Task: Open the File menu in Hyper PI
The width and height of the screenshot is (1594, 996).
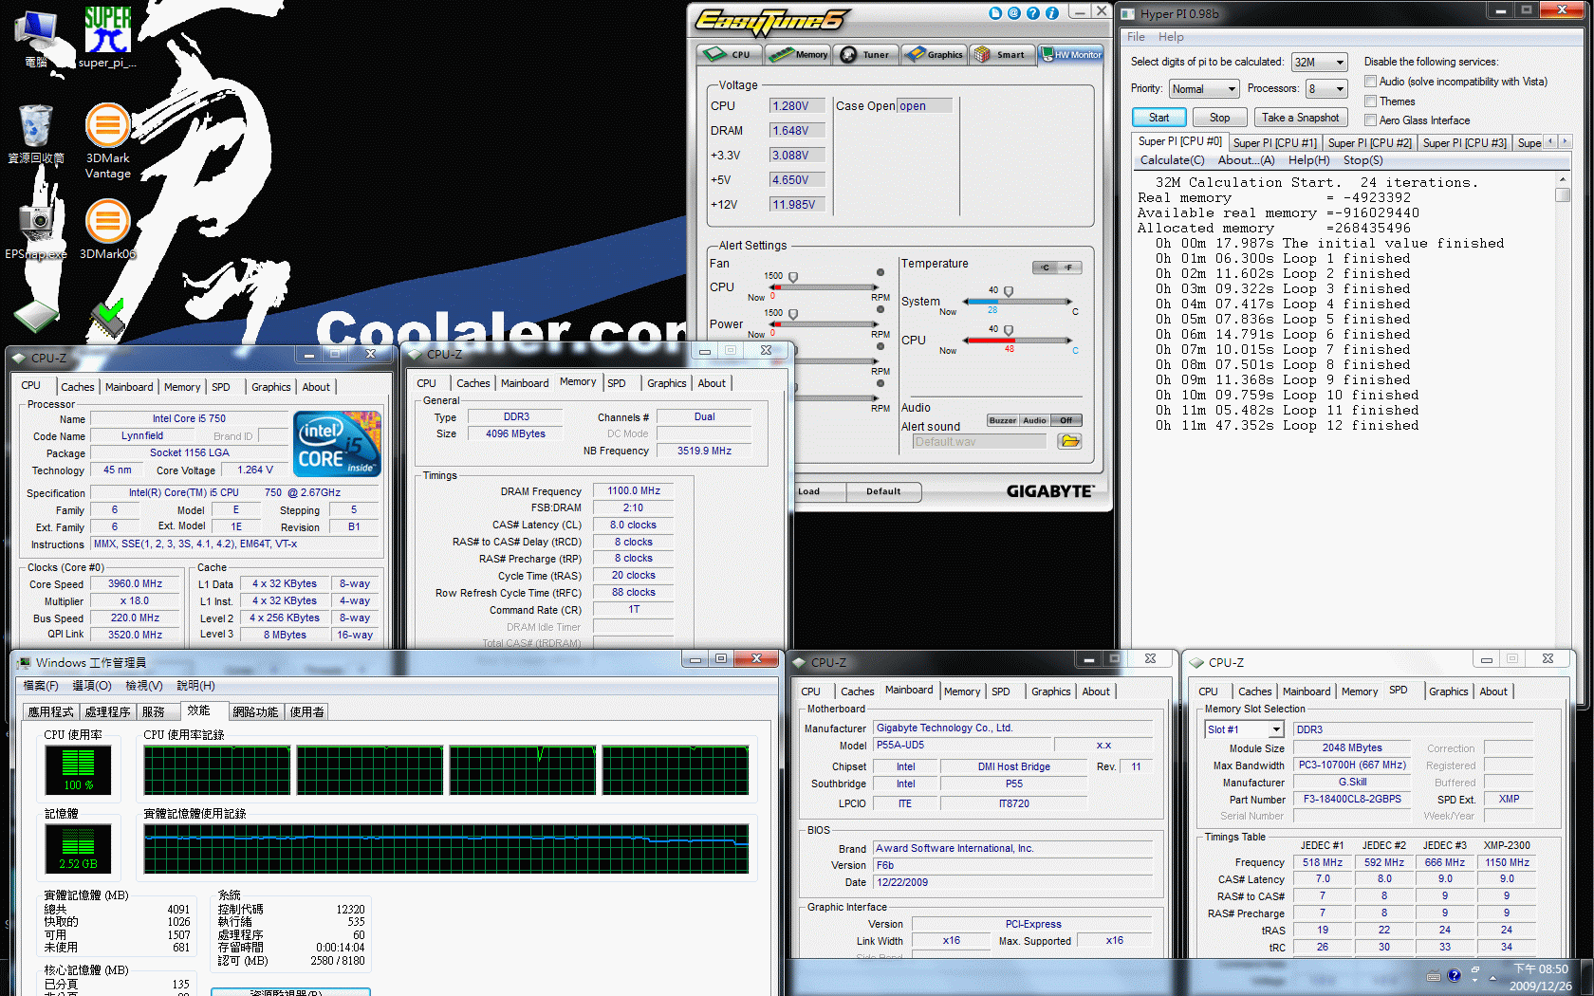Action: (1136, 37)
